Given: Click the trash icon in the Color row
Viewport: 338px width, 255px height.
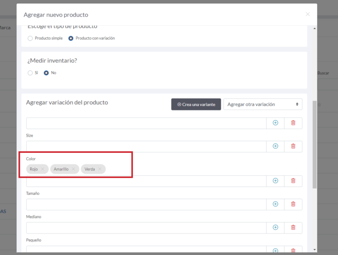Looking at the screenshot, I should pos(293,181).
